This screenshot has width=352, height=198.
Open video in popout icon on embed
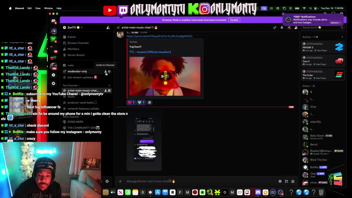(167, 76)
